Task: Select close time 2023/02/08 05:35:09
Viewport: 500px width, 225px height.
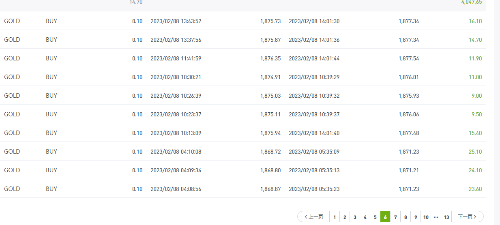Action: 314,152
